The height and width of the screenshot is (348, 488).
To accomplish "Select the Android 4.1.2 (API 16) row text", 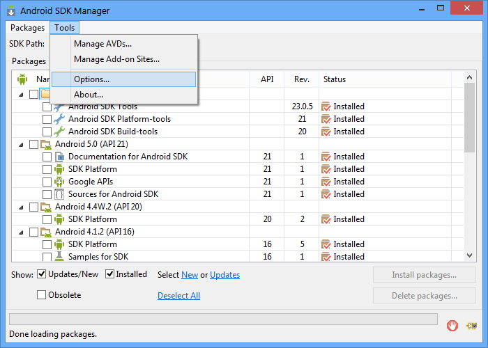I will tap(95, 232).
